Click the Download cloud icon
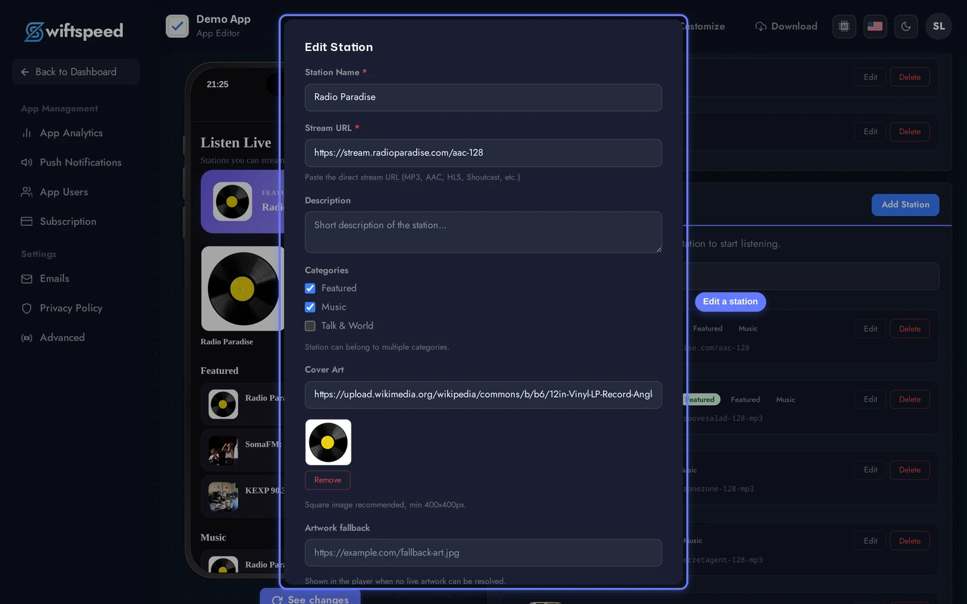This screenshot has height=604, width=967. point(760,26)
